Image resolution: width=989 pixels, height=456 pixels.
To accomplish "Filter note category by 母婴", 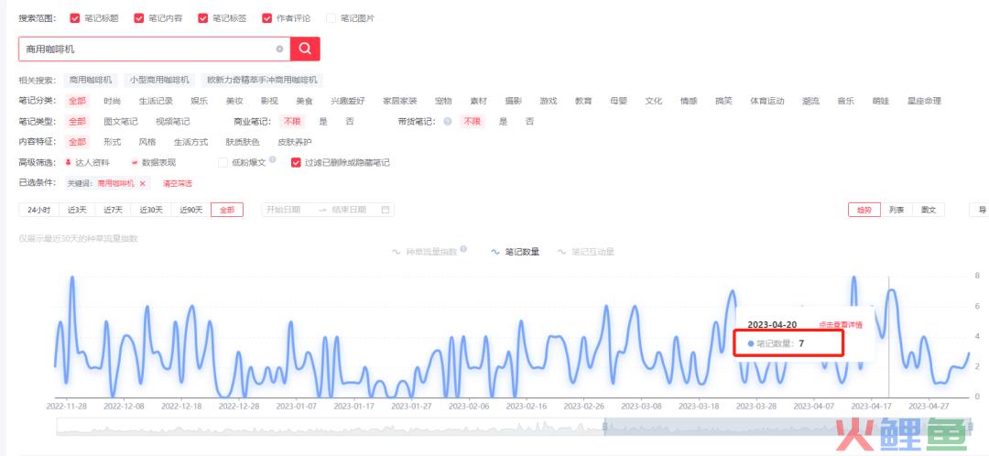I will (619, 101).
